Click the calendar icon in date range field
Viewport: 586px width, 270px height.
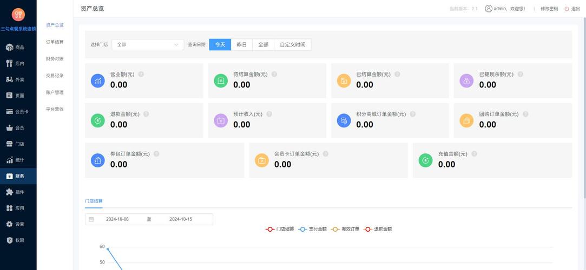(x=91, y=219)
